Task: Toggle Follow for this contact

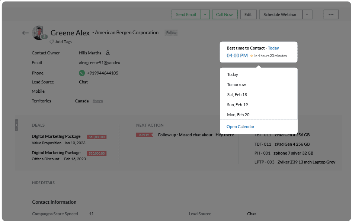Action: click(171, 33)
